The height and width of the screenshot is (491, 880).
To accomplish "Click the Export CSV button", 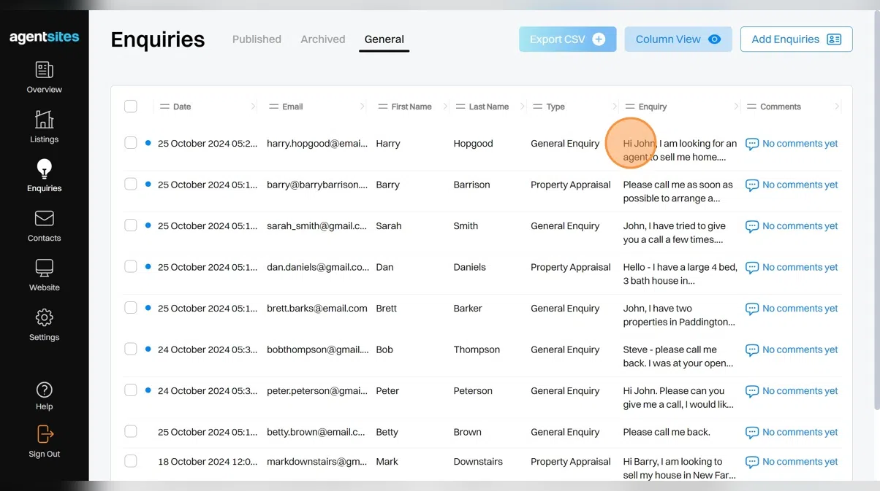I will click(567, 39).
